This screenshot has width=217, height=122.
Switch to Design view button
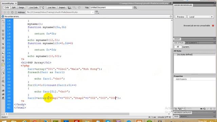pyautogui.click(x=21, y=7)
